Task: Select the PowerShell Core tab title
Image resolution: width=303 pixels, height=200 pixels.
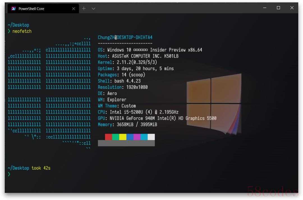Action: point(31,9)
